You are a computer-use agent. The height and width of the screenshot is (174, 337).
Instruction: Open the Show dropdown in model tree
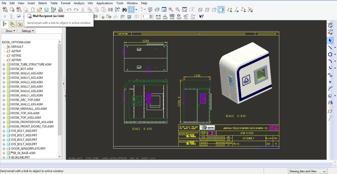(9, 31)
